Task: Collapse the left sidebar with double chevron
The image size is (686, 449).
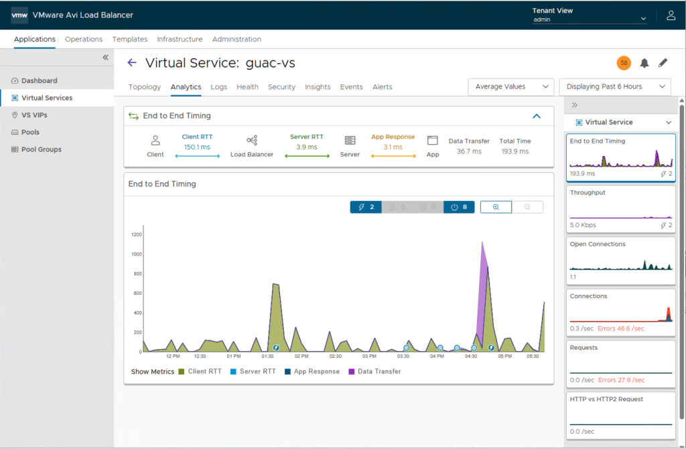Action: point(105,58)
